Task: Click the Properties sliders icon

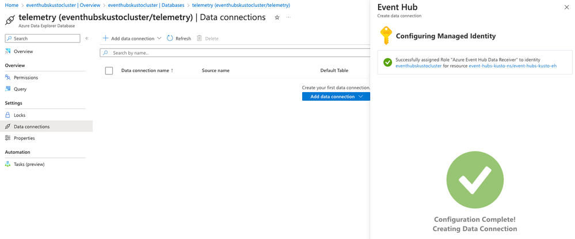Action: pos(7,138)
